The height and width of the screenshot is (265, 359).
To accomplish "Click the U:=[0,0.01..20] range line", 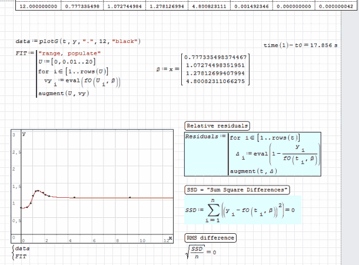I will point(72,61).
